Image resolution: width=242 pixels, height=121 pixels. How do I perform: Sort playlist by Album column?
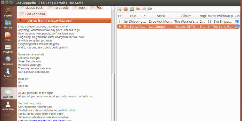[186, 16]
